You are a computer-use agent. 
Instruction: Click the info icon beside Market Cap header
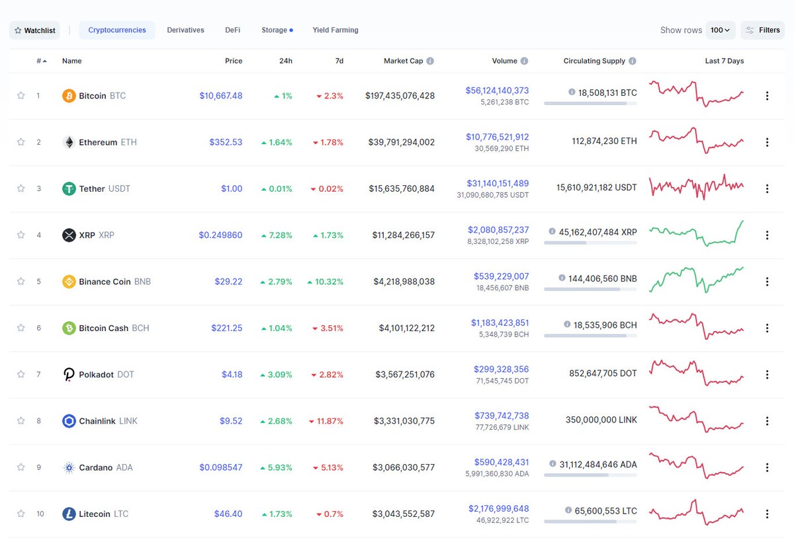430,60
